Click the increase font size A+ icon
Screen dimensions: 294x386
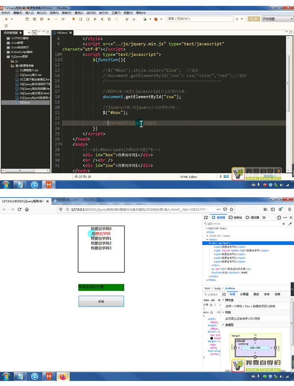coord(127,19)
